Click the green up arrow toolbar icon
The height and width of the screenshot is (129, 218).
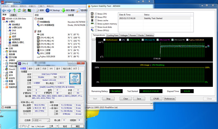click(x=14, y=10)
